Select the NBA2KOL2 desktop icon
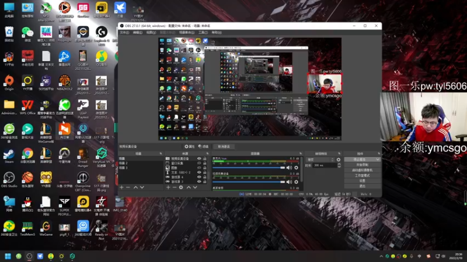 point(64,83)
